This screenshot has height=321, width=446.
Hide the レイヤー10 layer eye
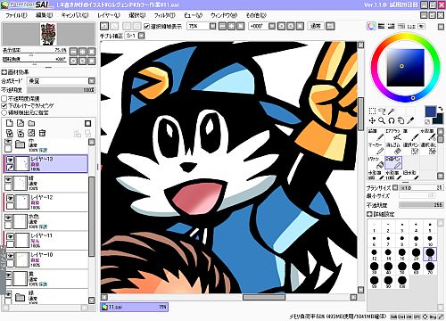tap(10, 255)
